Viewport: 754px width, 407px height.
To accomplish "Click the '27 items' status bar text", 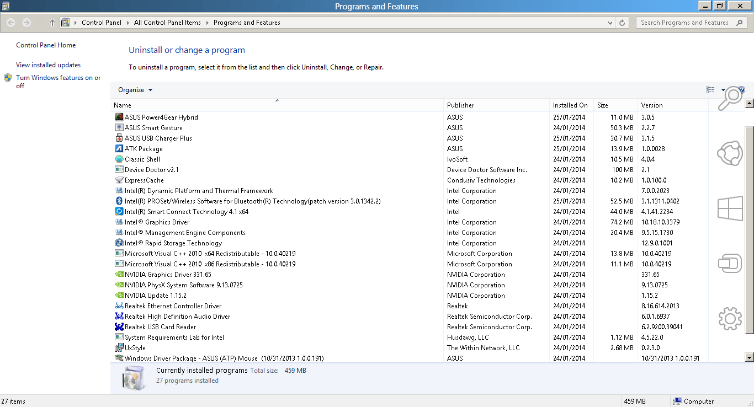I will (x=13, y=401).
